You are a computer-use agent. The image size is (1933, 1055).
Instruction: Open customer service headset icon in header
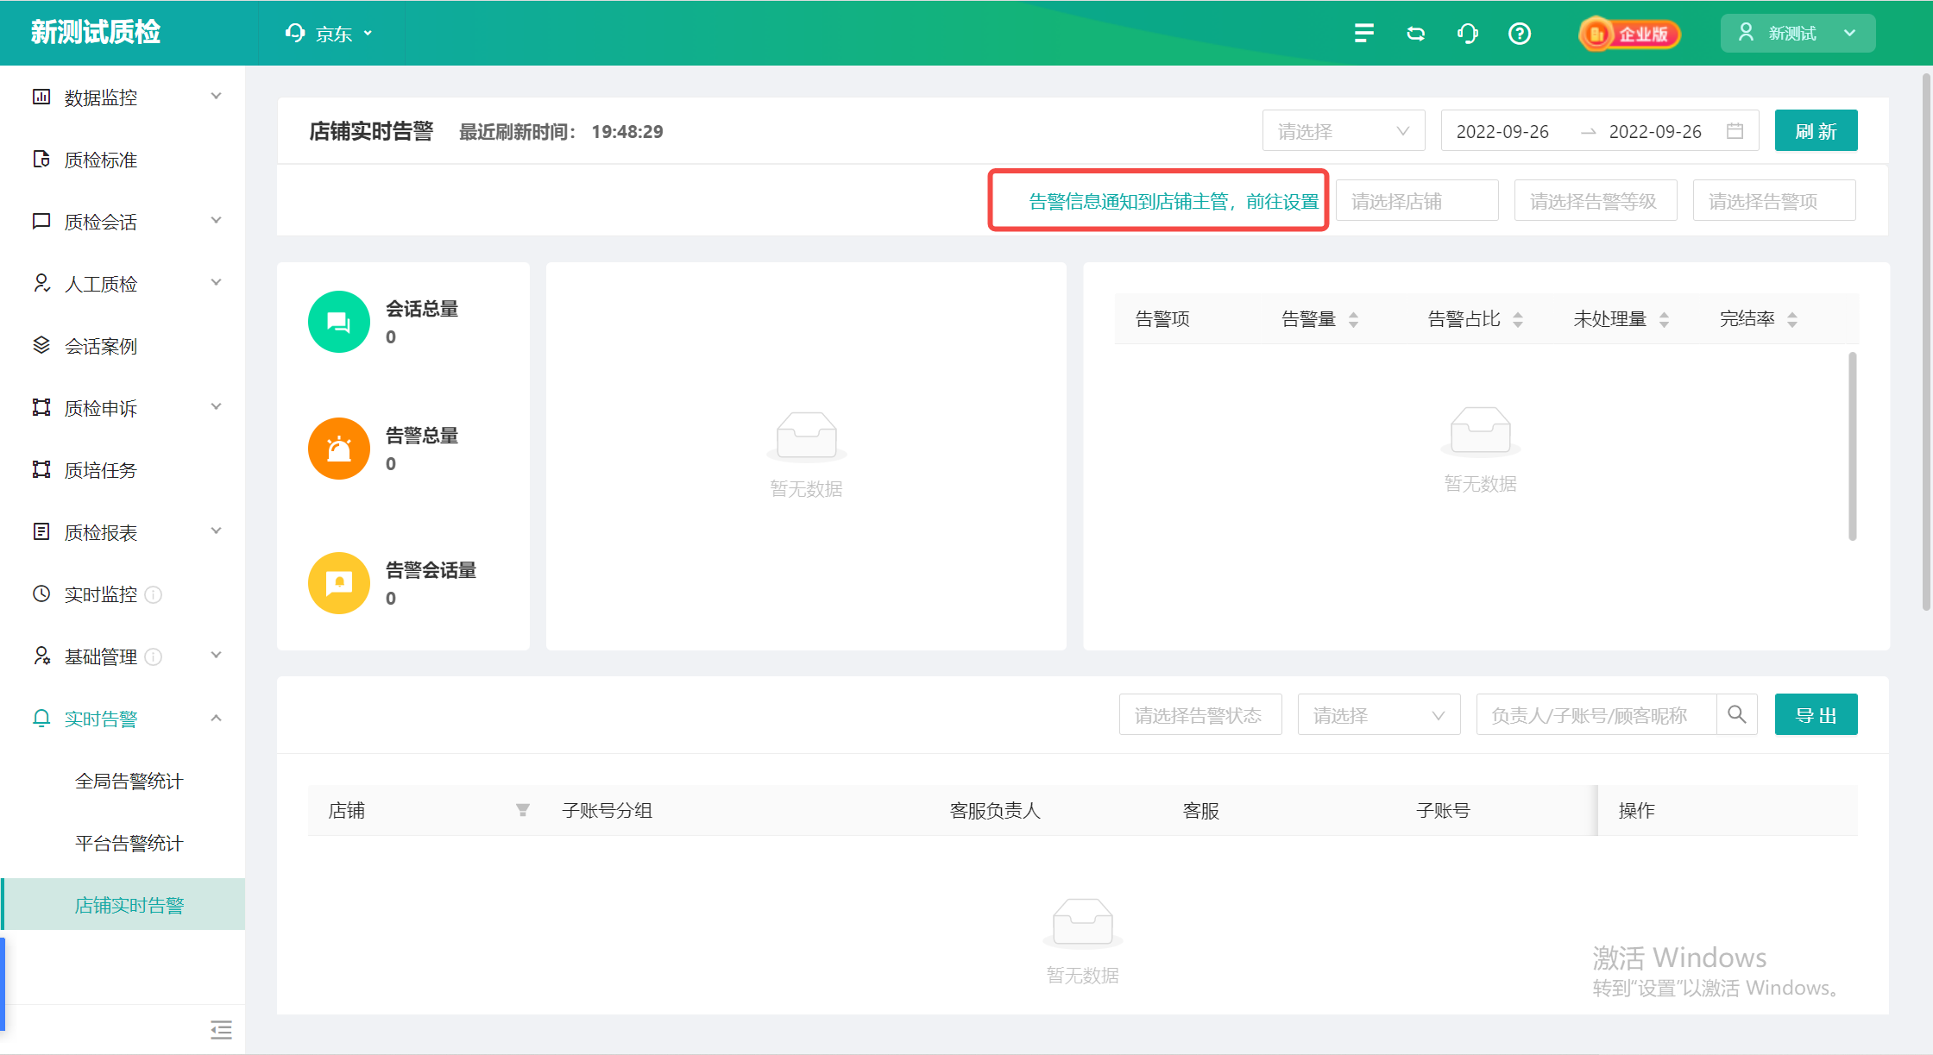coord(1468,33)
